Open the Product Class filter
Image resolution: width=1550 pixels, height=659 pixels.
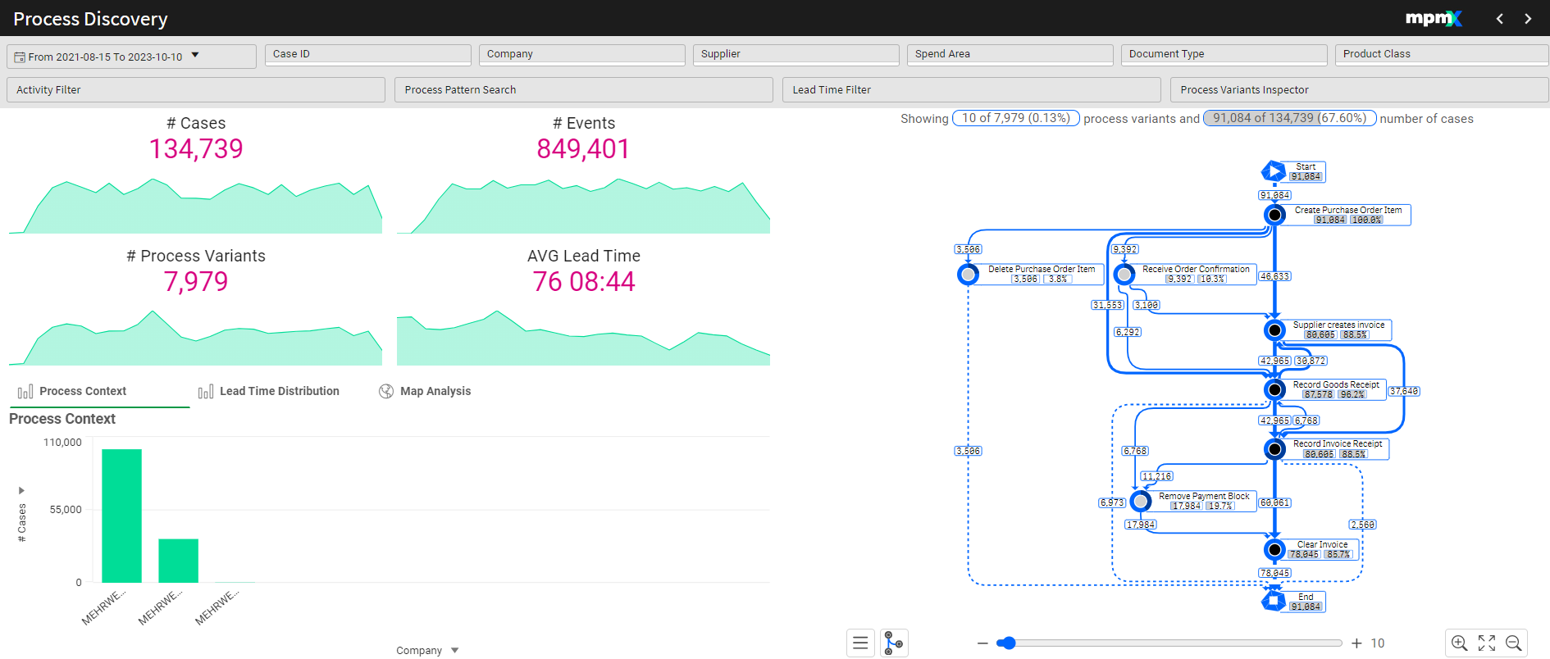coord(1442,54)
